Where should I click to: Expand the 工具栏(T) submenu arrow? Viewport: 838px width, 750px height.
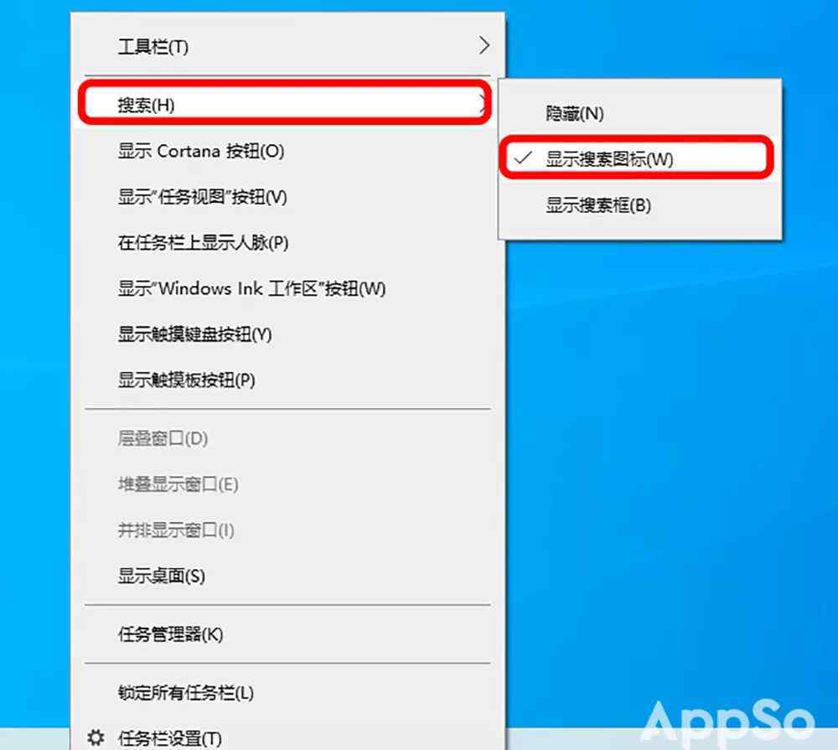(484, 46)
